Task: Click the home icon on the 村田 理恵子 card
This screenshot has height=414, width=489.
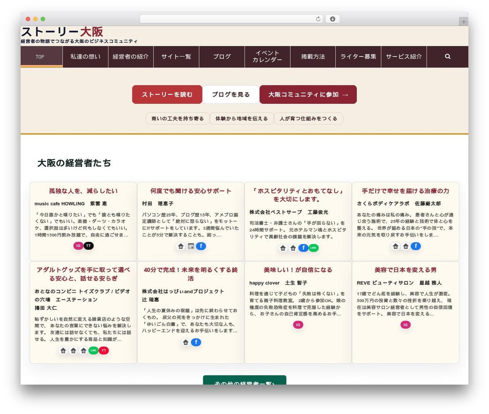Action: coord(181,246)
